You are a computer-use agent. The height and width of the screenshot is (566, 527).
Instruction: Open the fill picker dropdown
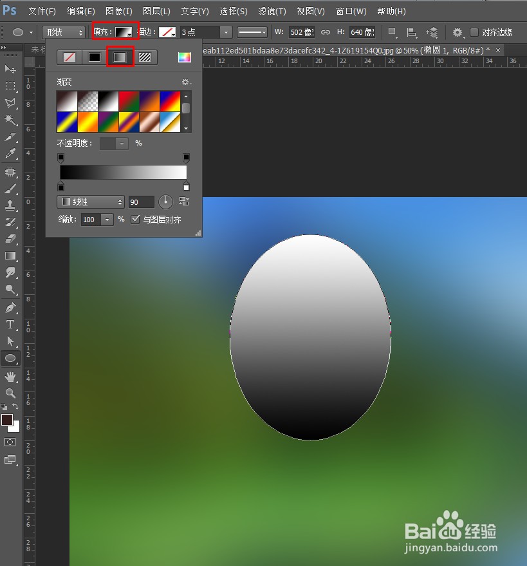tap(124, 32)
